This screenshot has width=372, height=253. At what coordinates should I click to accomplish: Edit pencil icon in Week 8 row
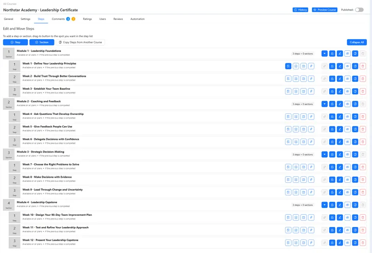click(x=340, y=180)
